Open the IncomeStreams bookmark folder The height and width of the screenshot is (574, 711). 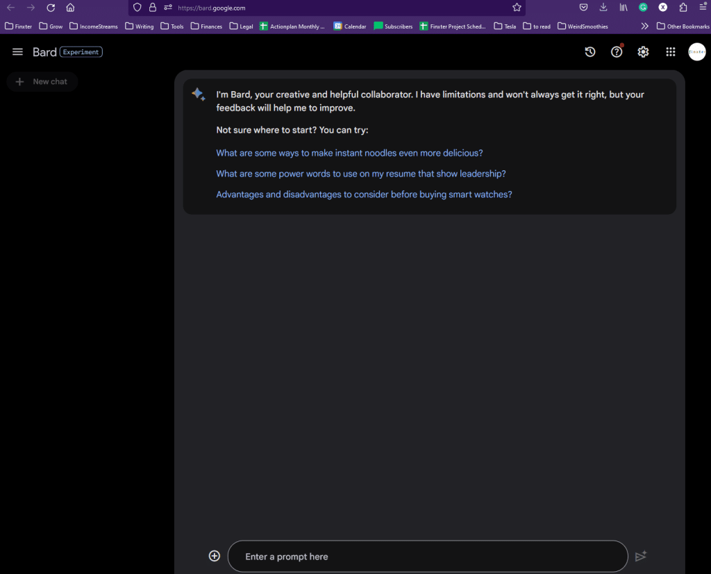(x=94, y=26)
